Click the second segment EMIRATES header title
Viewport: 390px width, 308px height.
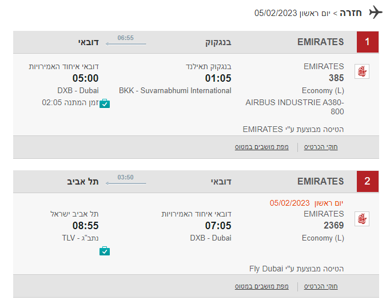point(321,181)
